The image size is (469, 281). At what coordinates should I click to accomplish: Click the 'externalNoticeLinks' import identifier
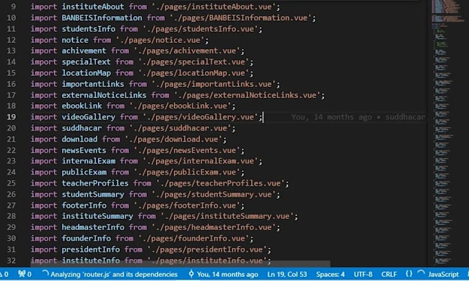[103, 95]
